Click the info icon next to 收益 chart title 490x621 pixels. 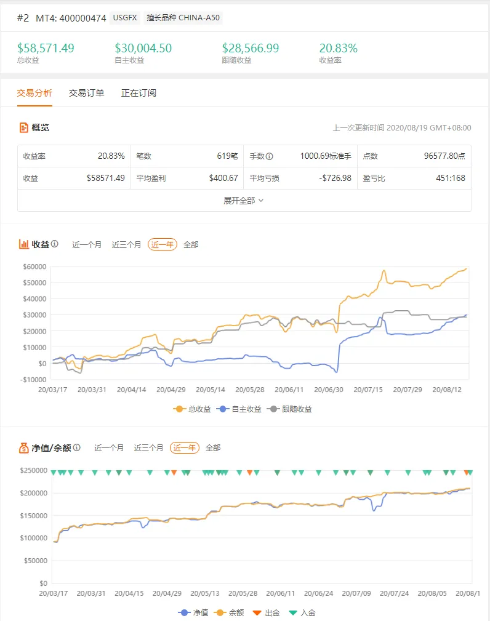[x=55, y=244]
